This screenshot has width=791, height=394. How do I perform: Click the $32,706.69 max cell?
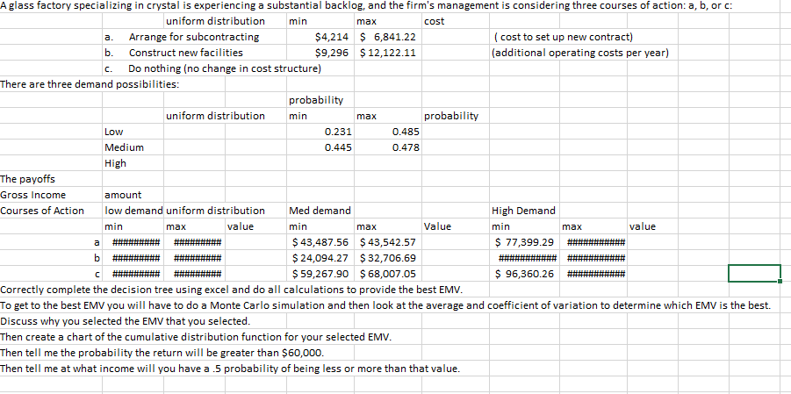[x=388, y=258]
